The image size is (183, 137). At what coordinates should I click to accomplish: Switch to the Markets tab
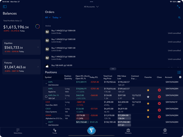pos(128,131)
